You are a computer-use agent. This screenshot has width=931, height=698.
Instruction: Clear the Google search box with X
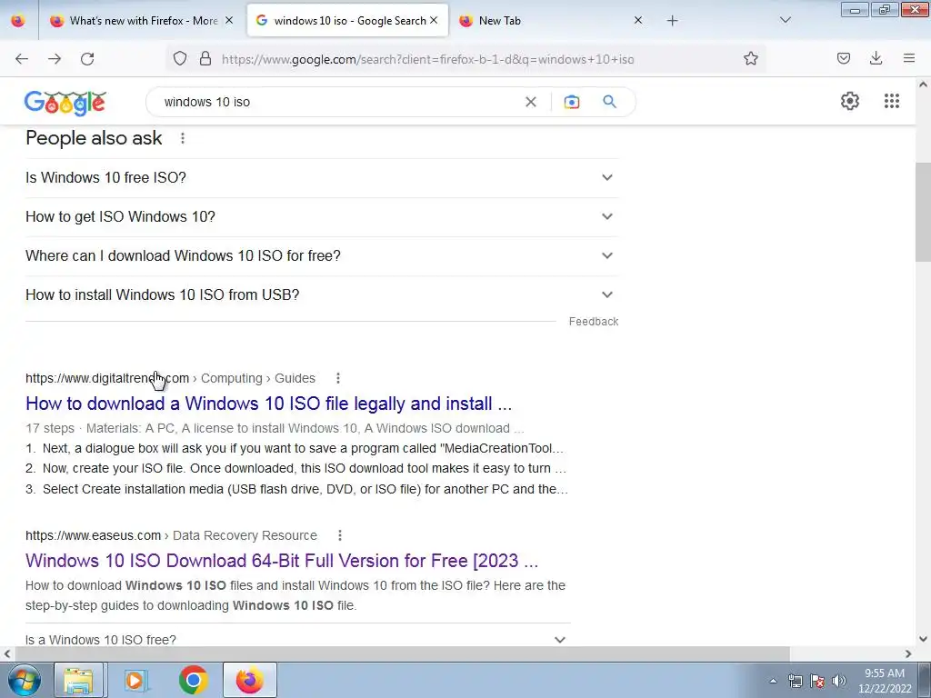[531, 102]
